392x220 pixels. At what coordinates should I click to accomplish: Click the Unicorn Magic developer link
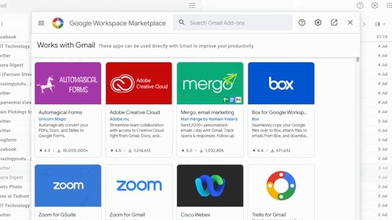pyautogui.click(x=52, y=119)
